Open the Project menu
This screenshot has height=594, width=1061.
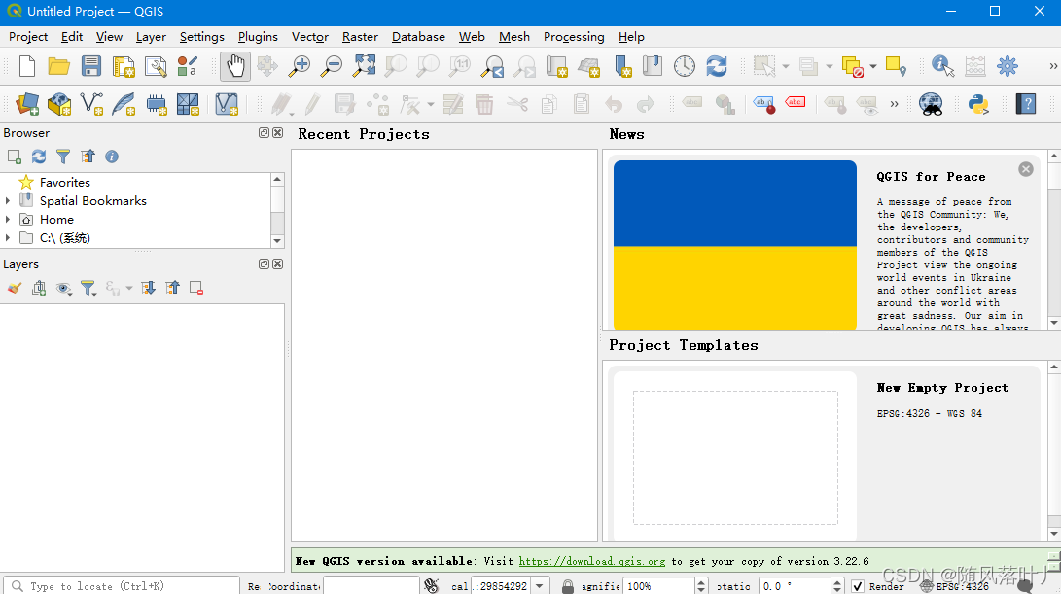pyautogui.click(x=28, y=37)
